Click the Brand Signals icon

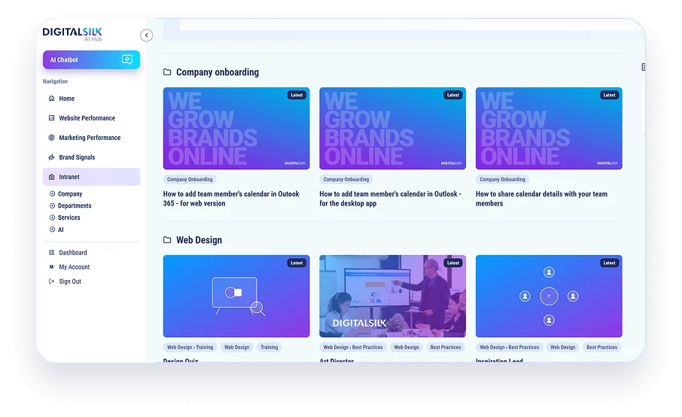point(51,157)
